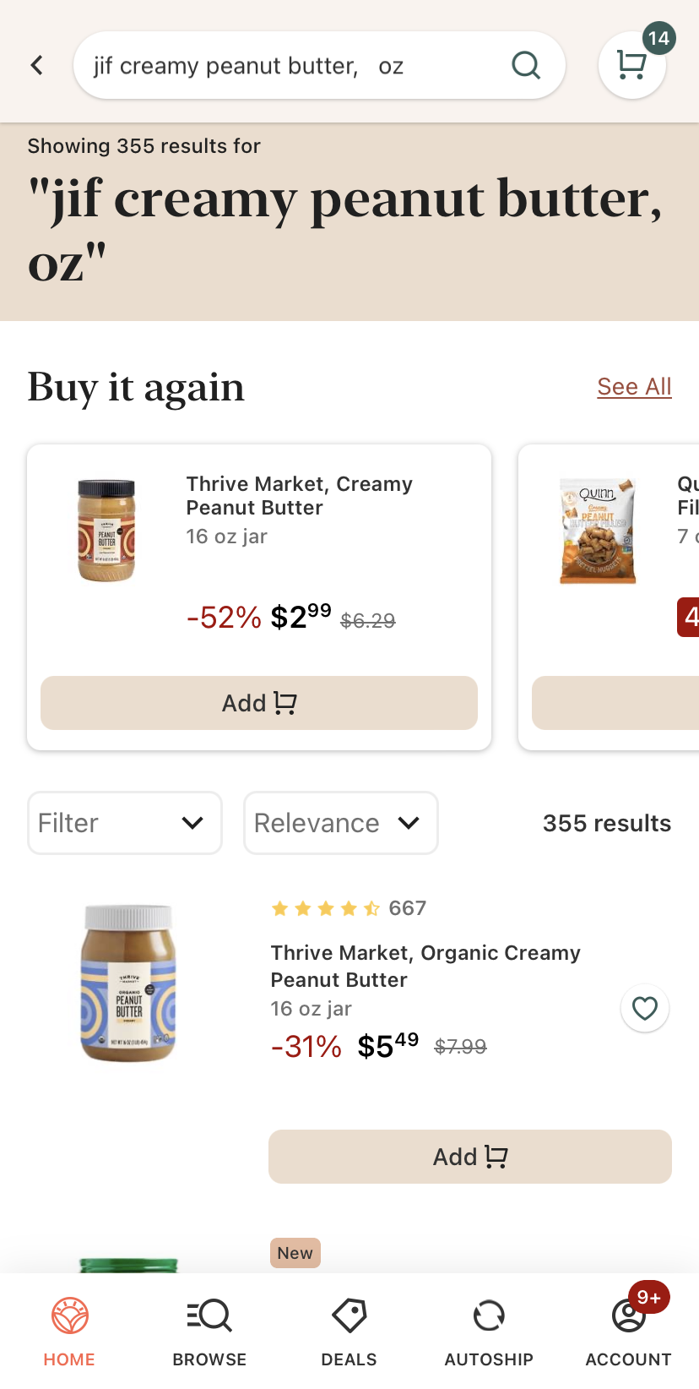This screenshot has width=699, height=1389.
Task: Open the shopping cart with 14 items
Action: pos(632,65)
